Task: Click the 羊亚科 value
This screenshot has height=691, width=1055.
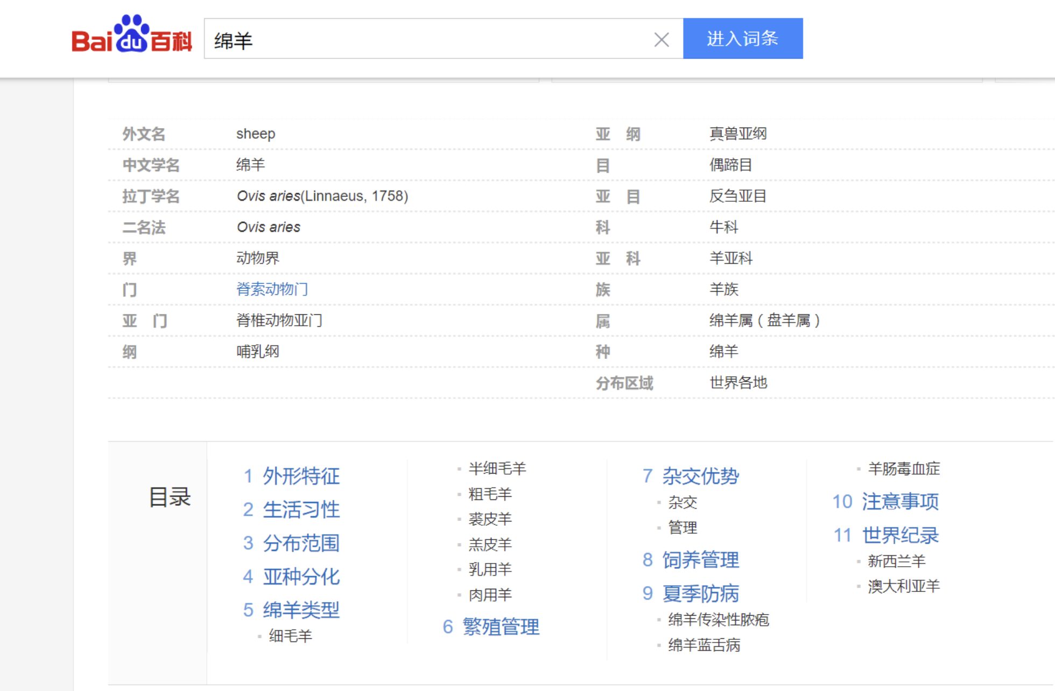Action: pos(731,258)
